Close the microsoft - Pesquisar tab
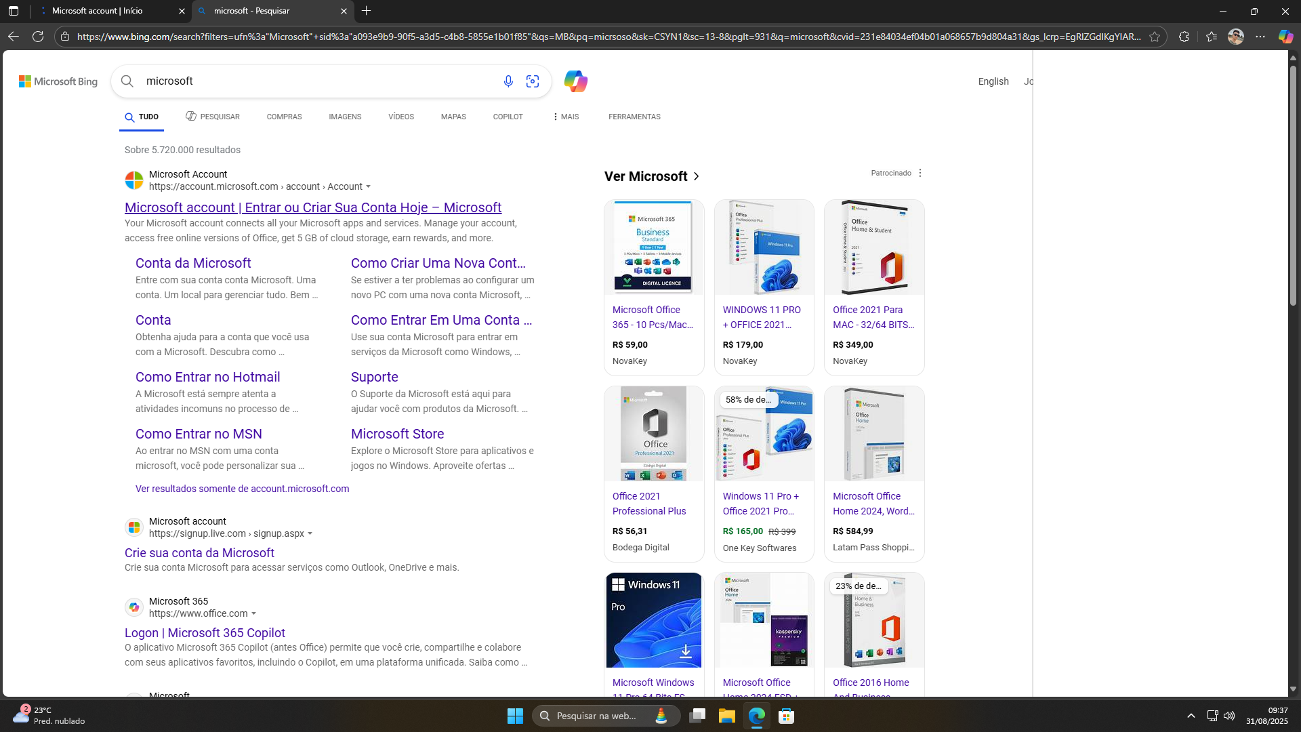Viewport: 1301px width, 732px height. point(344,11)
